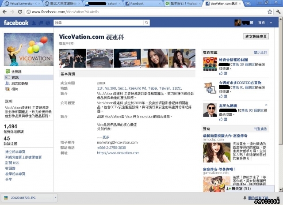
Task: Open the 最新商業模擬大作-富豪傳奇 ad title
Action: pyautogui.click(x=225, y=136)
